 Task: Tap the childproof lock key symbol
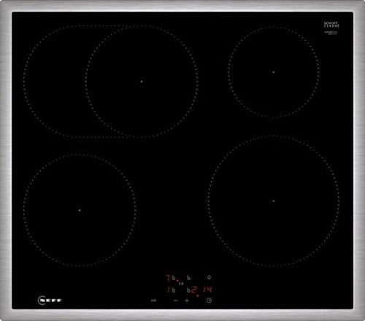[153, 301]
